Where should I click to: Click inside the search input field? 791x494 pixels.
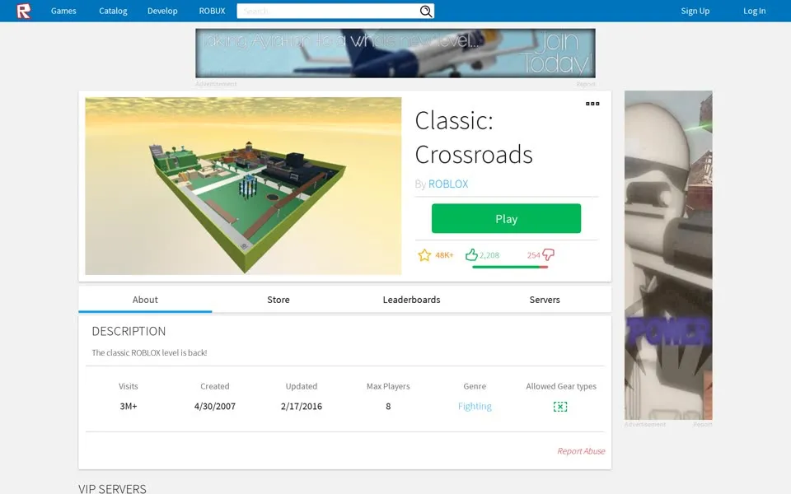(328, 11)
